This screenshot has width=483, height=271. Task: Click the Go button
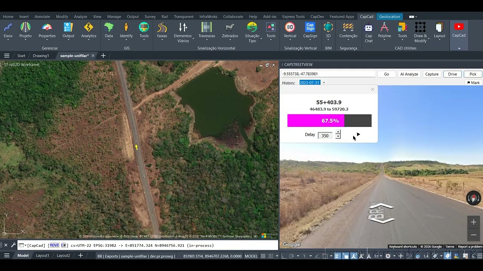click(x=386, y=74)
